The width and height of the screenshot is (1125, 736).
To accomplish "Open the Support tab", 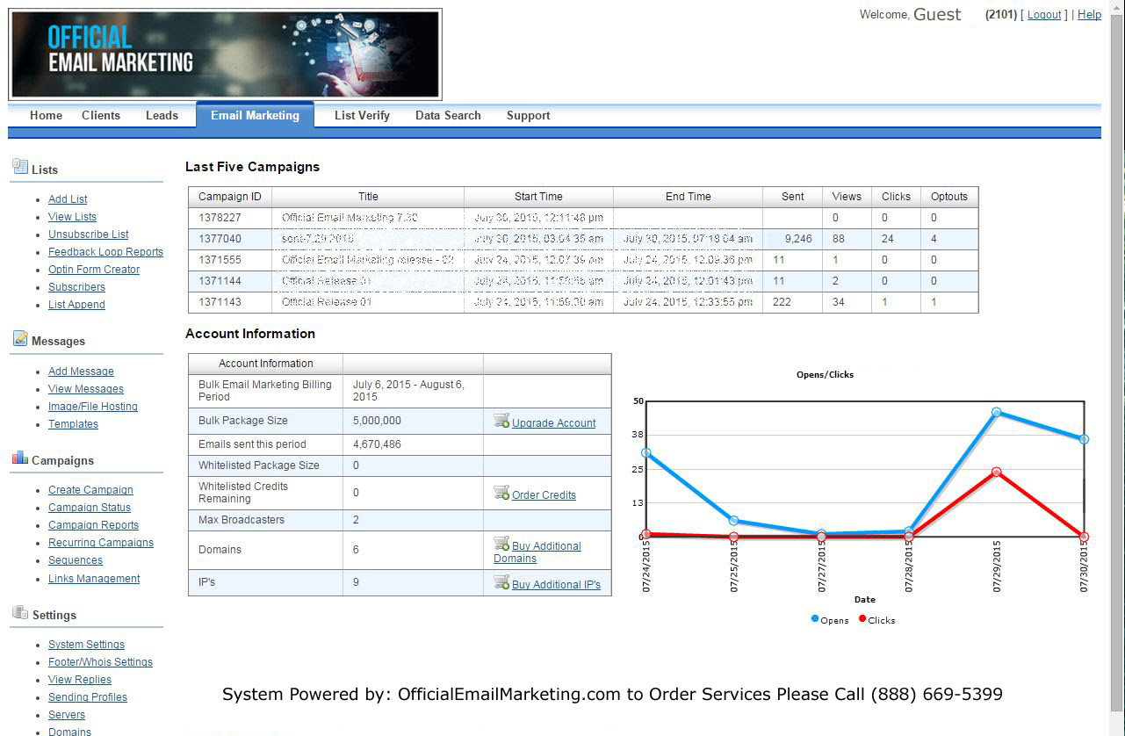I will (528, 115).
